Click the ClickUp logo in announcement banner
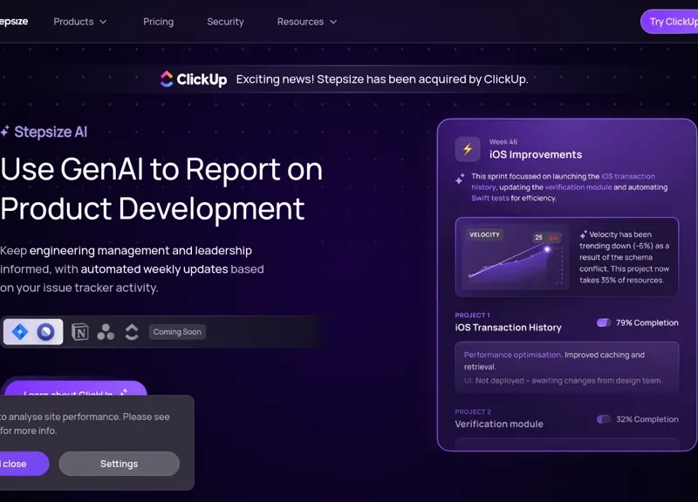The height and width of the screenshot is (502, 698). tap(193, 79)
